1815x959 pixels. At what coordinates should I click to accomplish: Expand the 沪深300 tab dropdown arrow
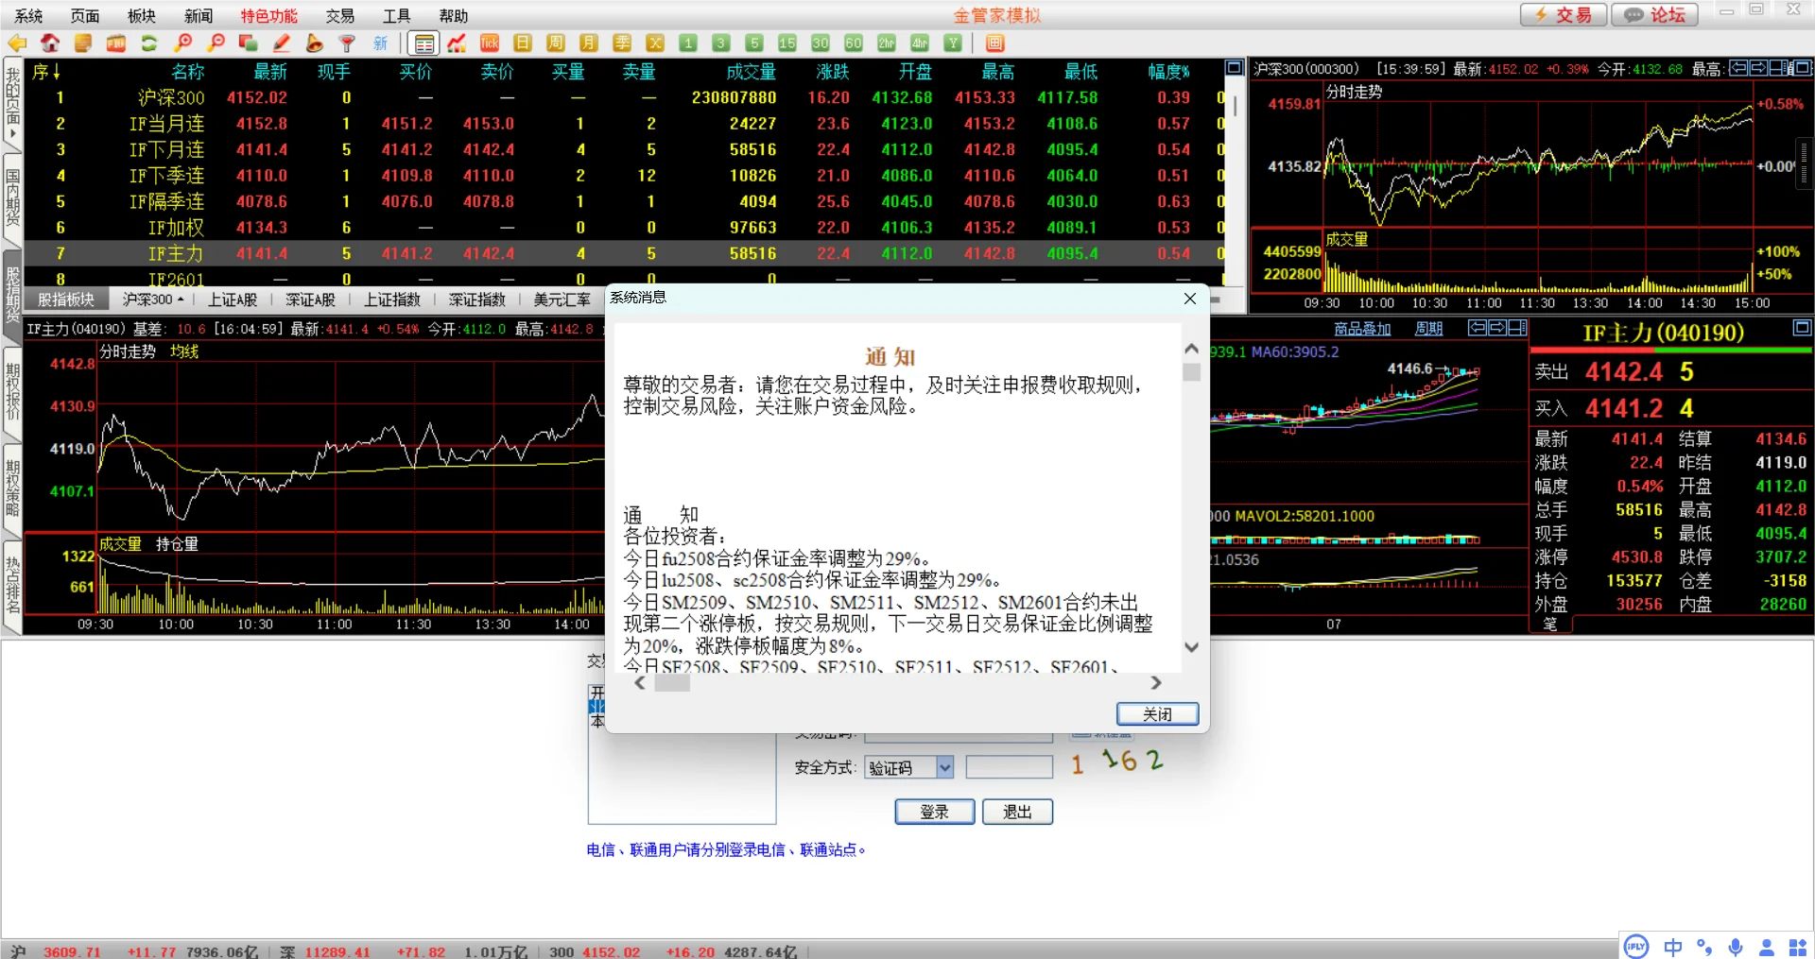coord(181,300)
